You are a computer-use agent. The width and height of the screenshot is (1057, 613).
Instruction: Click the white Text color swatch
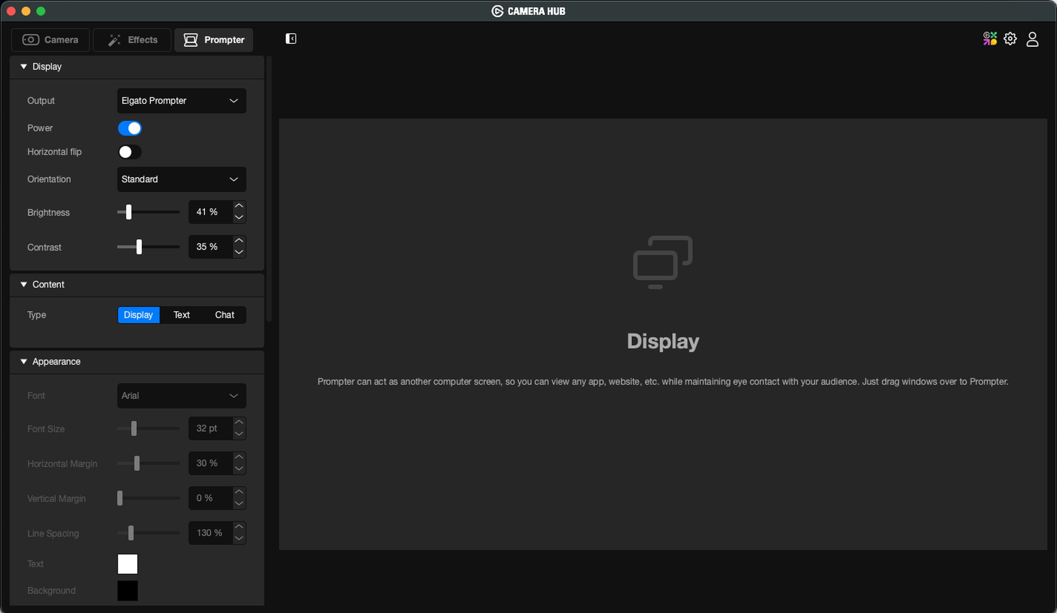(128, 563)
